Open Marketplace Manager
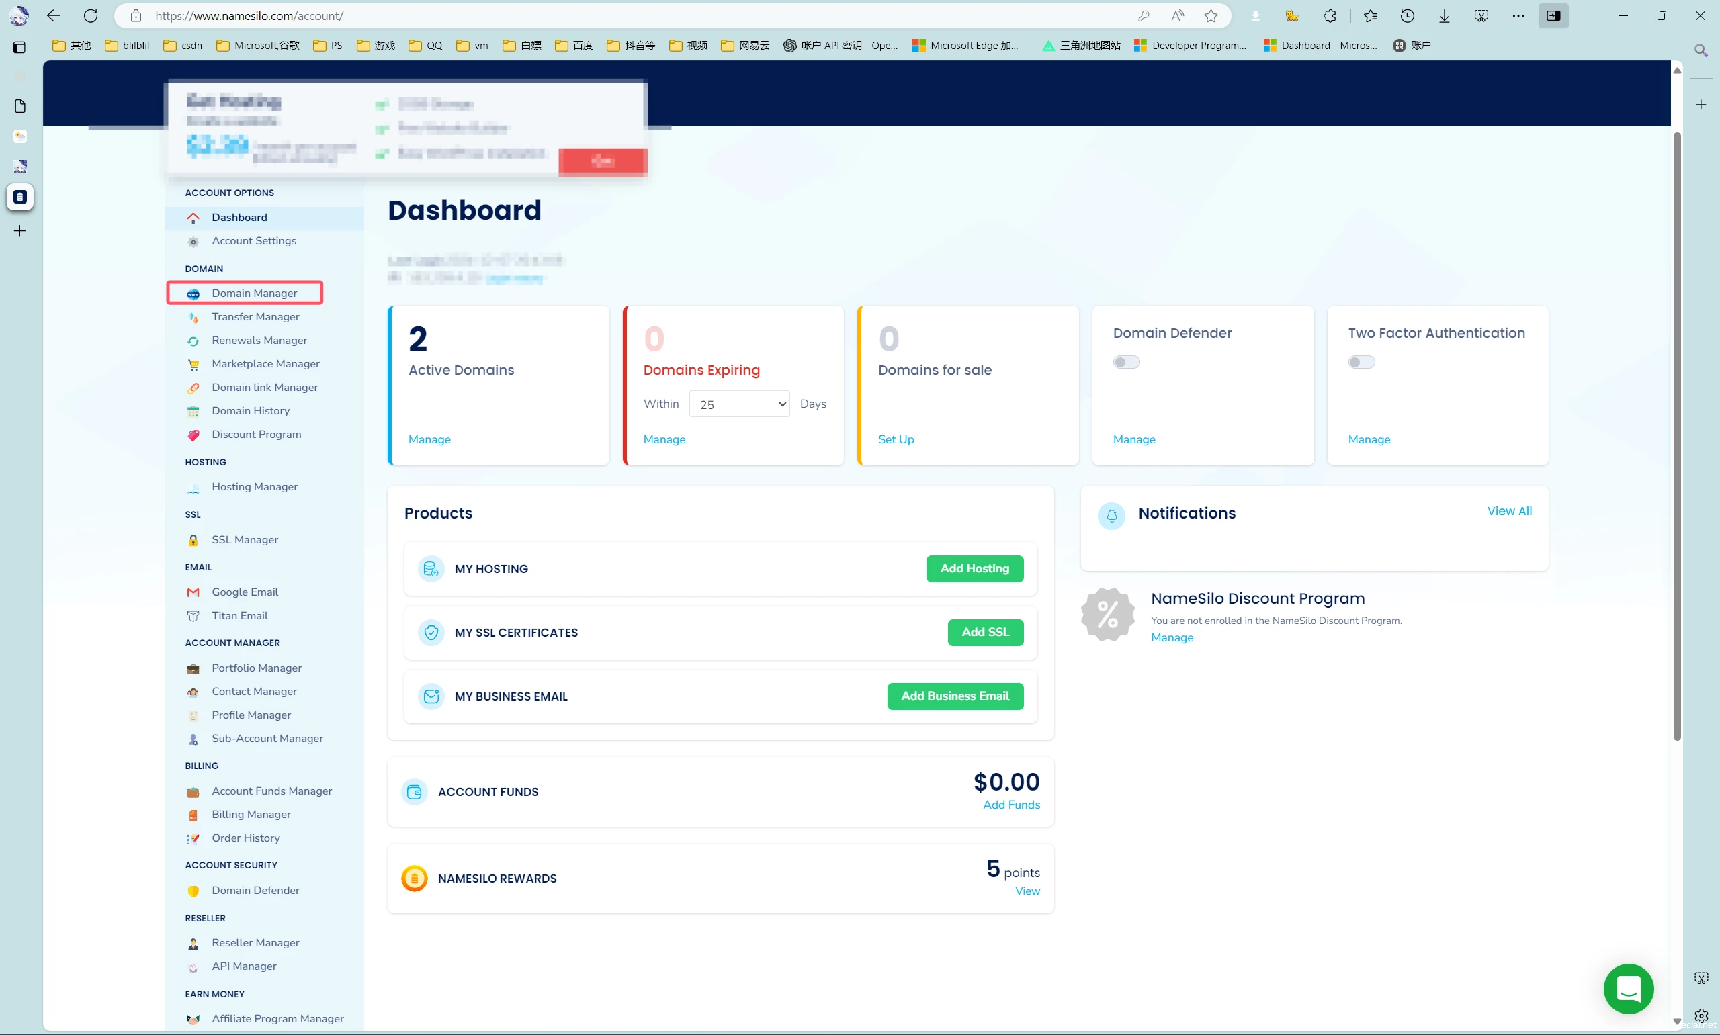1720x1035 pixels. [x=266, y=363]
